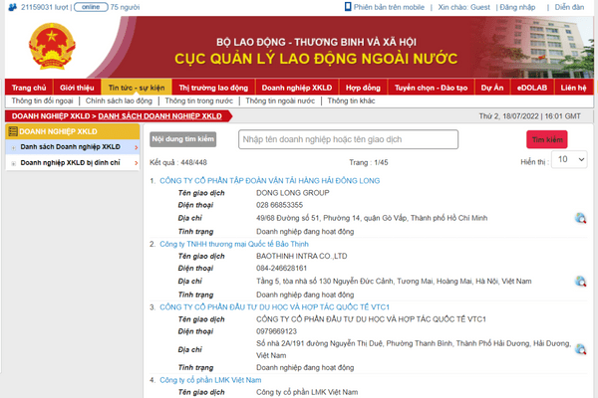The height and width of the screenshot is (398, 598).
Task: Open eDOLAB menu item
Action: tap(532, 88)
